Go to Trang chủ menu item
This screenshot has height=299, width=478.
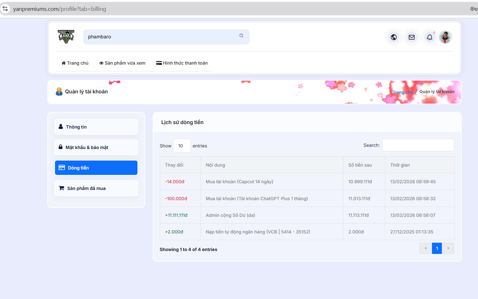75,63
